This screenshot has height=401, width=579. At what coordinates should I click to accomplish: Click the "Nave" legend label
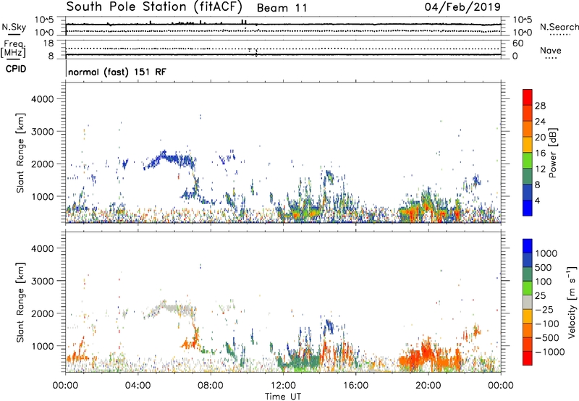point(550,50)
